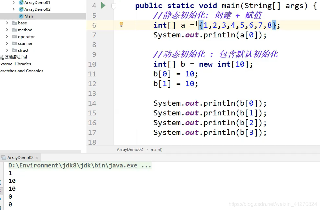This screenshot has width=320, height=210.
Task: Open the yellow lightbulb intention actions
Action: [121, 24]
